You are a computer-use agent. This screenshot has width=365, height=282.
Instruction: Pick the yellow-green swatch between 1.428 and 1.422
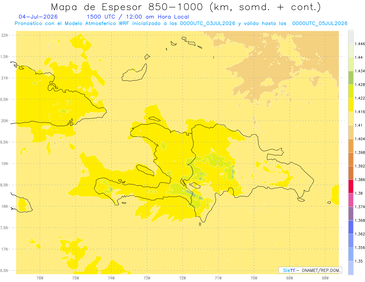tap(351, 91)
